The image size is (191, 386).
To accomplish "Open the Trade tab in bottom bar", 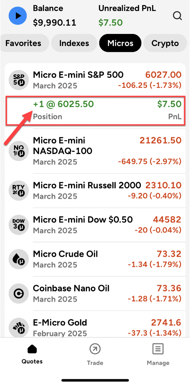I will (95, 355).
